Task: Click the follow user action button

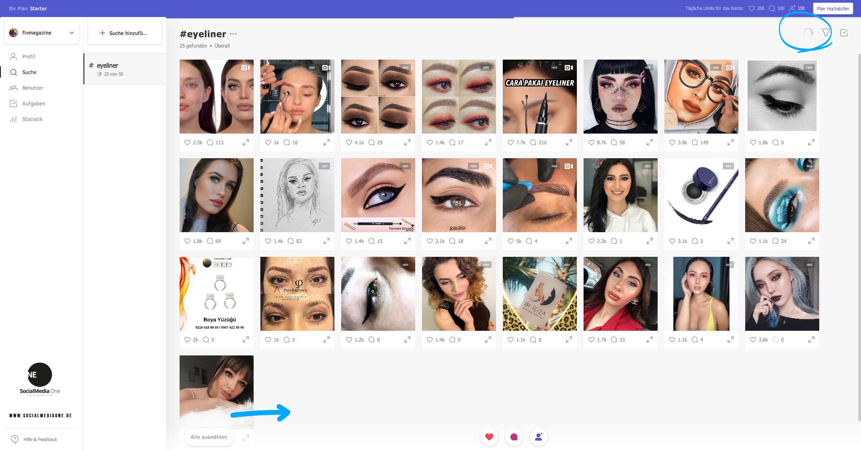Action: (x=539, y=437)
